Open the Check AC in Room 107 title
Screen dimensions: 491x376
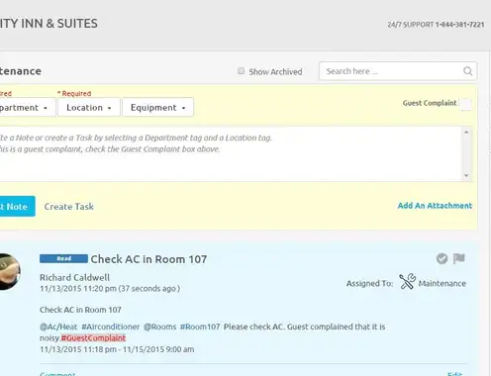click(148, 259)
